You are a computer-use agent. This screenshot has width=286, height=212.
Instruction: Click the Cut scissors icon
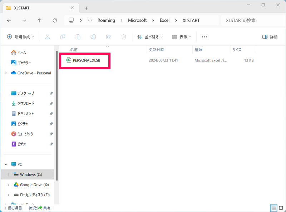(47, 37)
